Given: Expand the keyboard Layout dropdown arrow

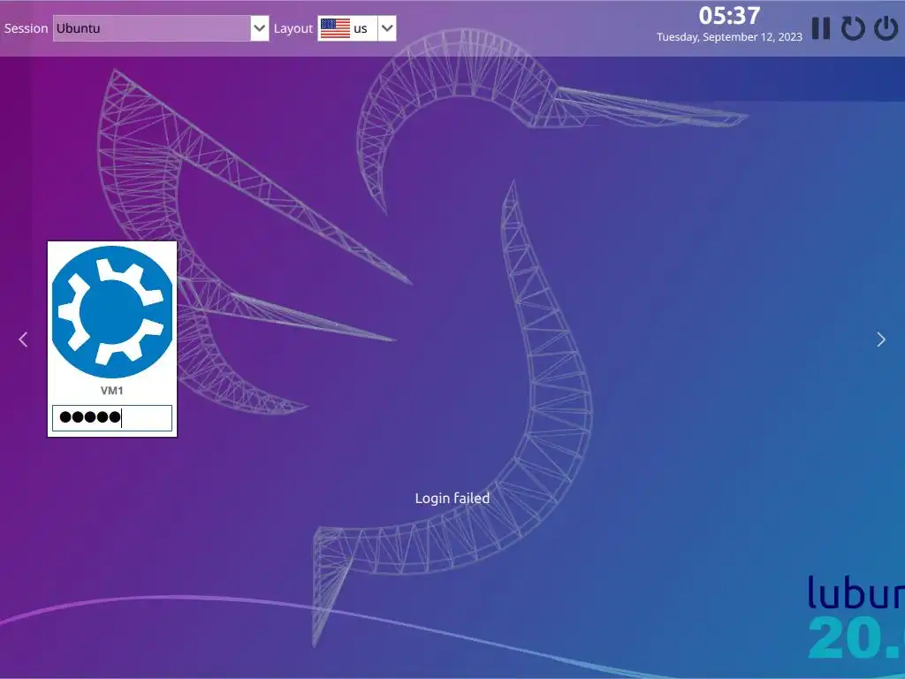Looking at the screenshot, I should pyautogui.click(x=387, y=28).
